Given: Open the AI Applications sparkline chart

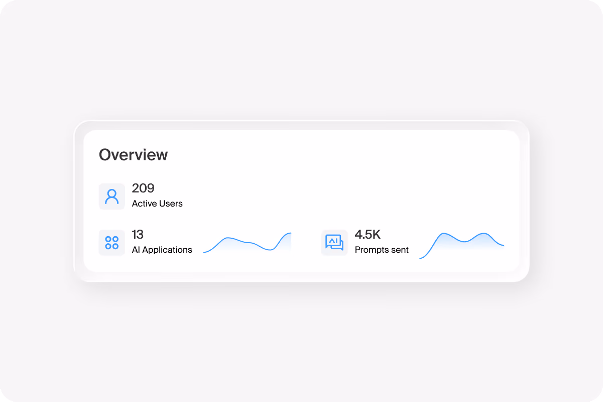Looking at the screenshot, I should [247, 243].
